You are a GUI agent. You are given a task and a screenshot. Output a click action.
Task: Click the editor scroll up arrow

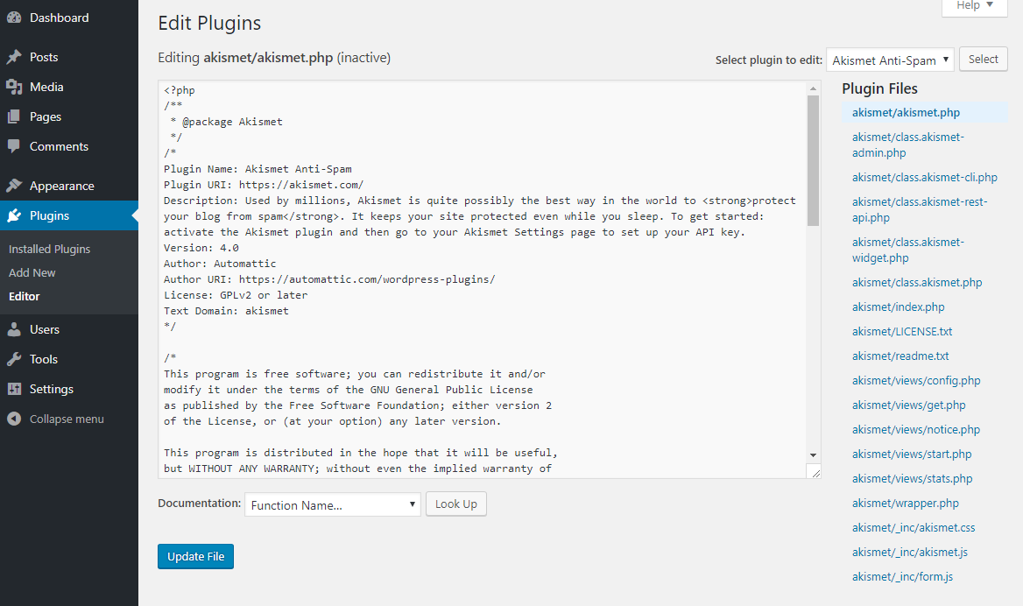(x=813, y=88)
